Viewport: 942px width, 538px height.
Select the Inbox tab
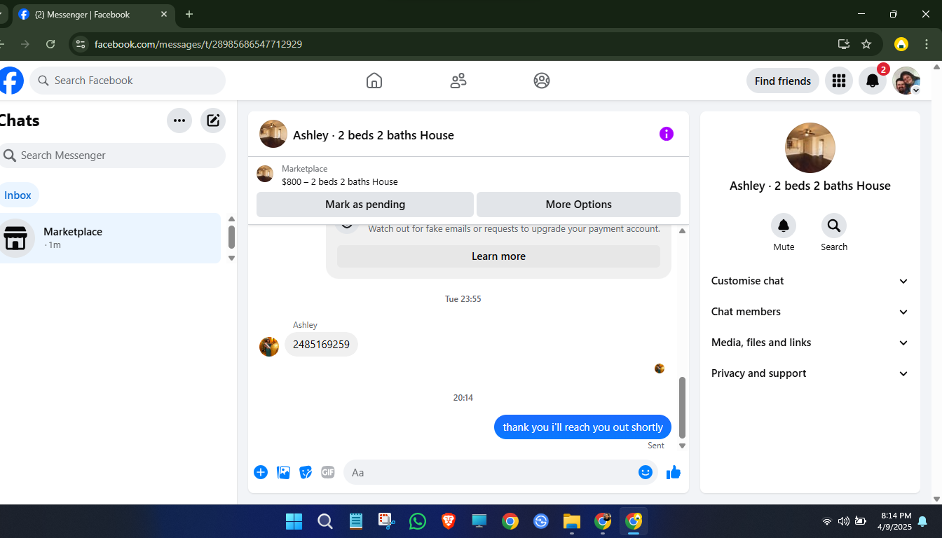point(18,195)
